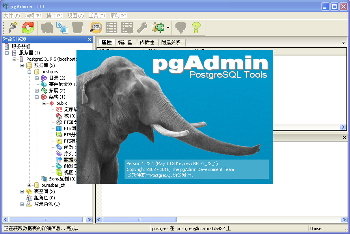Click the object browser scroll-left arrow
Image resolution: width=350 pixels, height=234 pixels.
(6, 220)
